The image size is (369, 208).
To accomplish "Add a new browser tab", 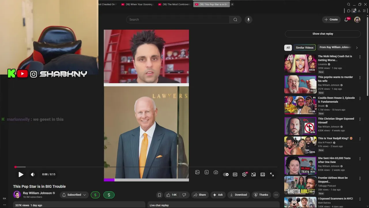I will (232, 4).
